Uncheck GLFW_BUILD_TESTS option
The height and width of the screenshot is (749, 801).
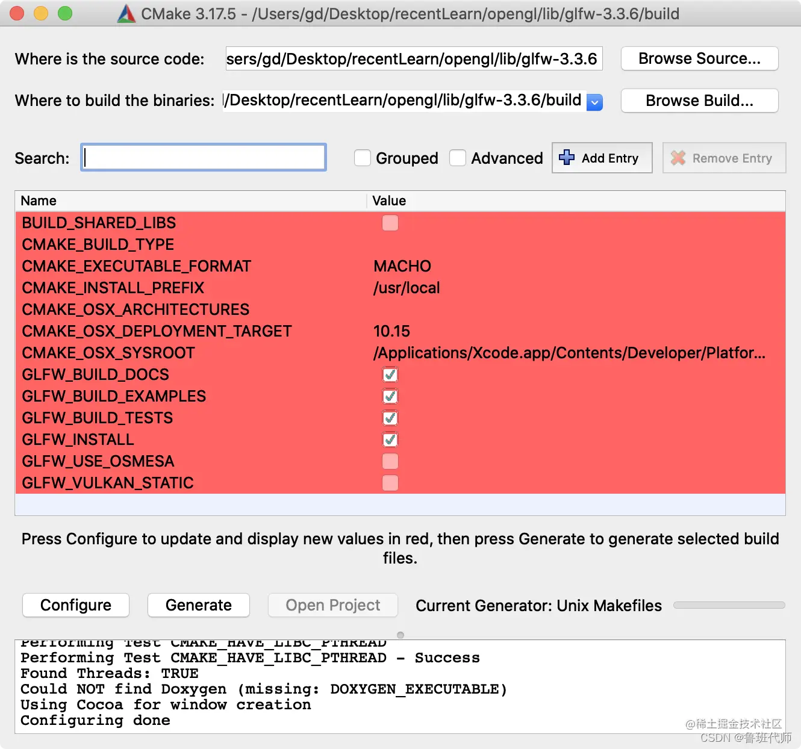390,418
